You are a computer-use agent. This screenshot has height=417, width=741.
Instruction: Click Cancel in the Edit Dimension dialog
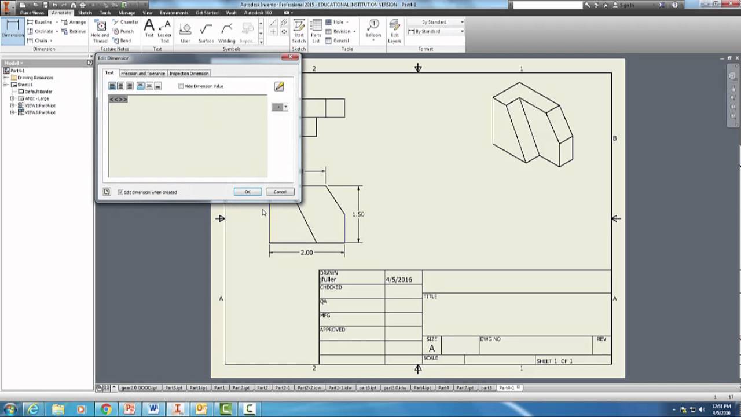[280, 192]
